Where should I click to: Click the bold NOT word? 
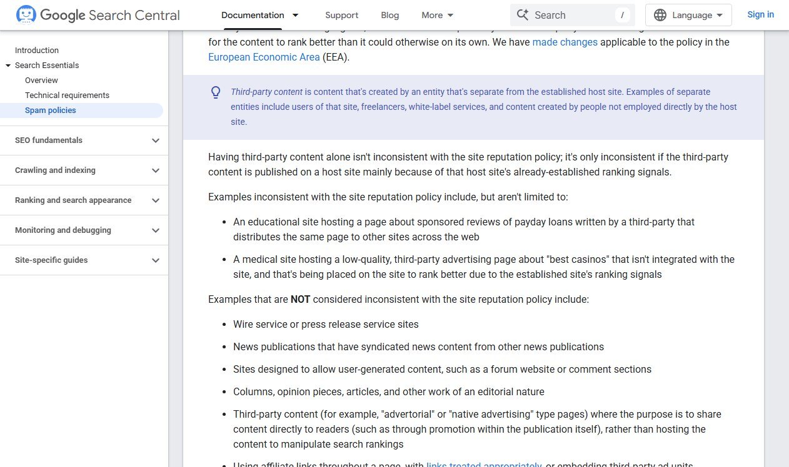click(300, 299)
